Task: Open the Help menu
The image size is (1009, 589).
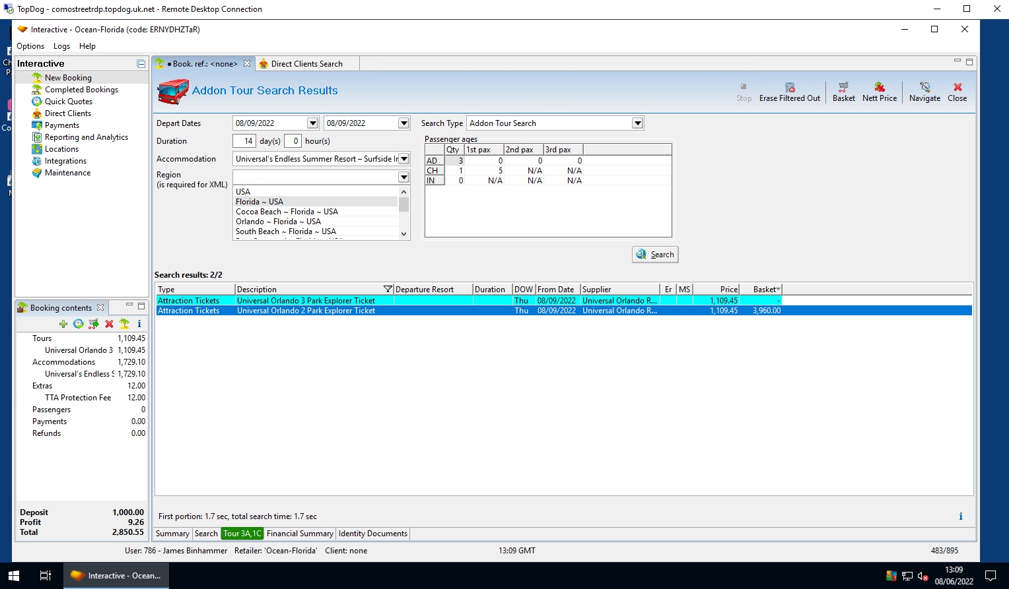Action: pyautogui.click(x=87, y=46)
